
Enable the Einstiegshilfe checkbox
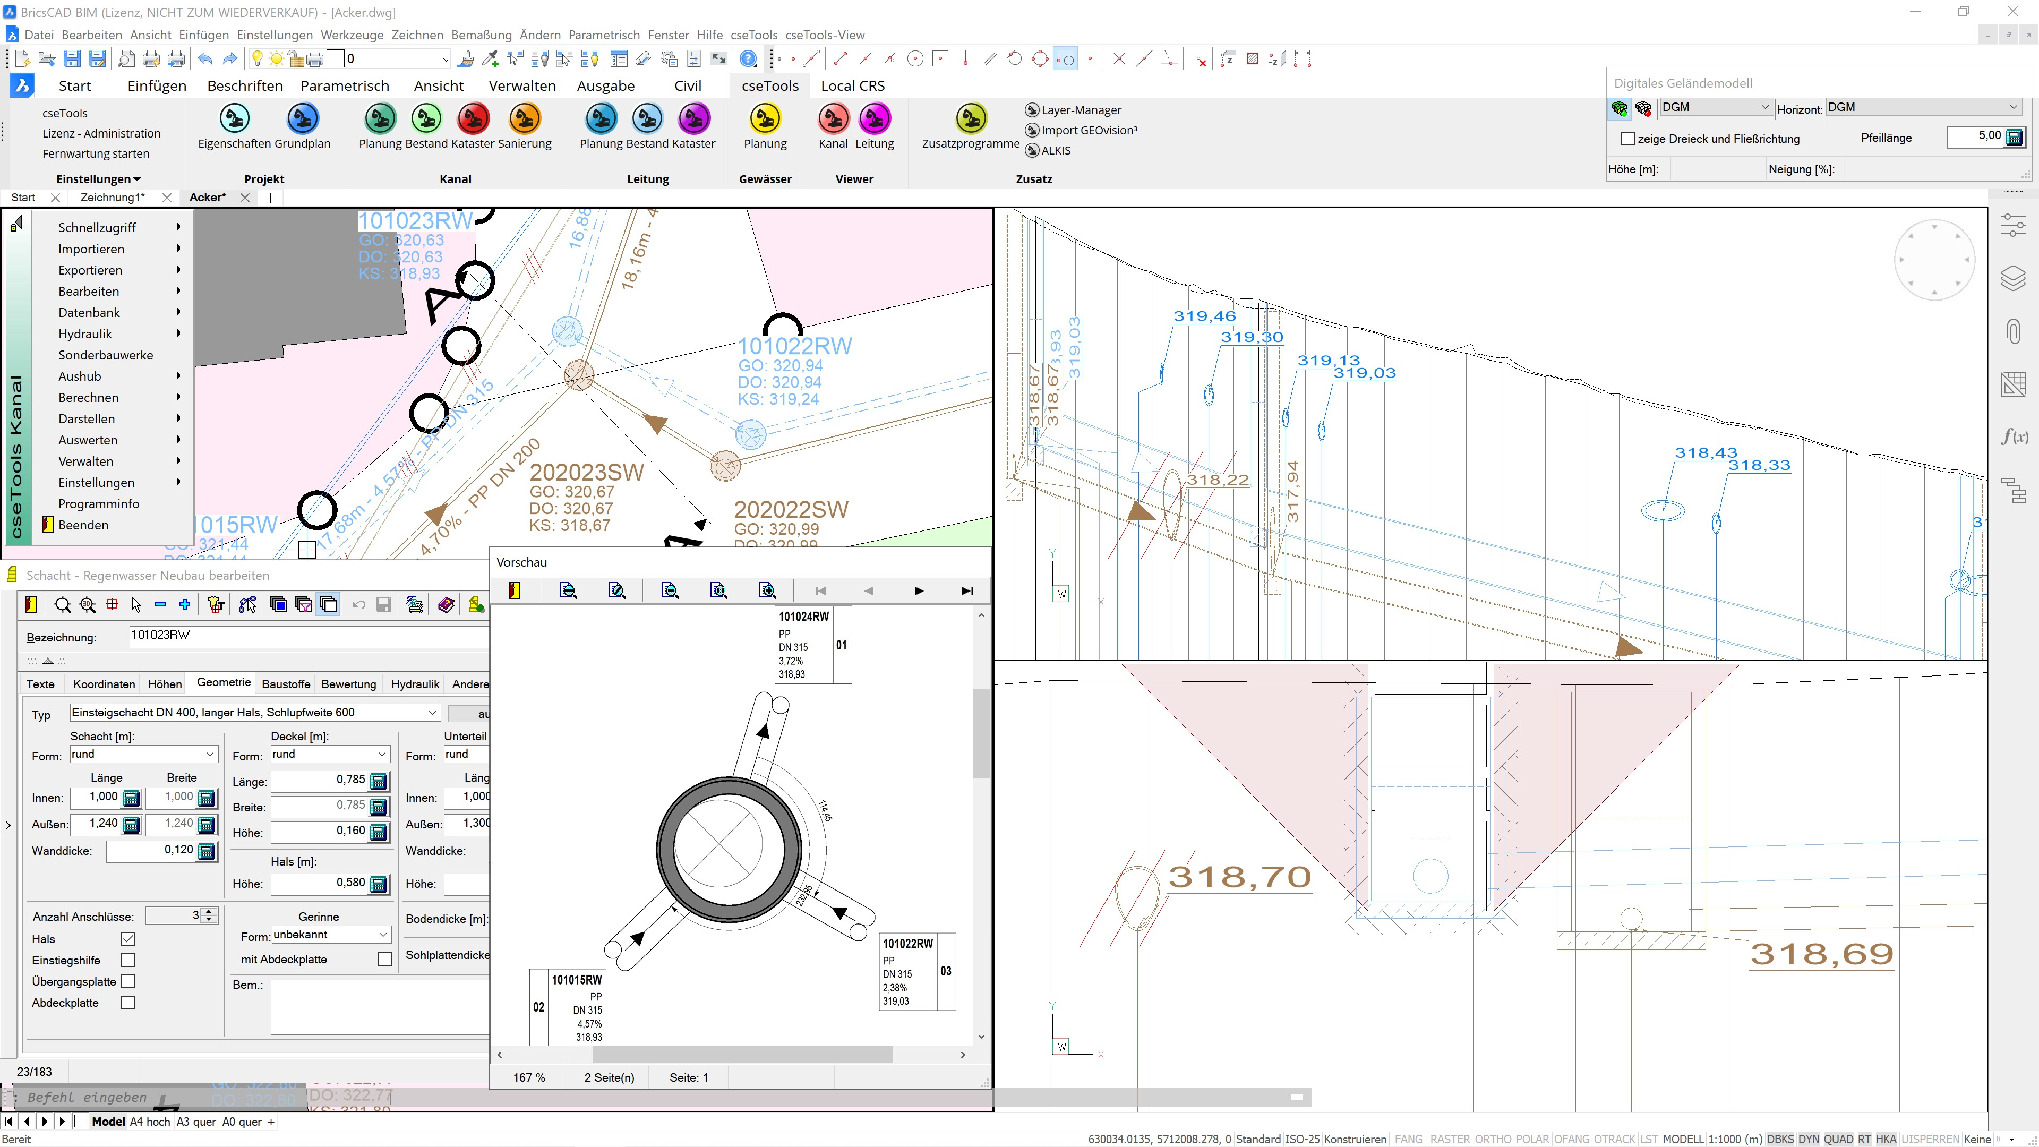(128, 960)
